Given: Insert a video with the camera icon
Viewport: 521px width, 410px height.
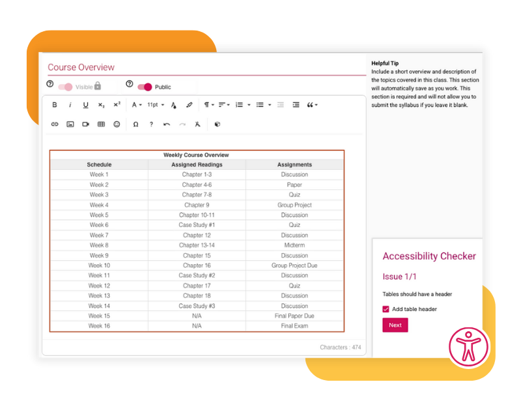Looking at the screenshot, I should point(85,124).
